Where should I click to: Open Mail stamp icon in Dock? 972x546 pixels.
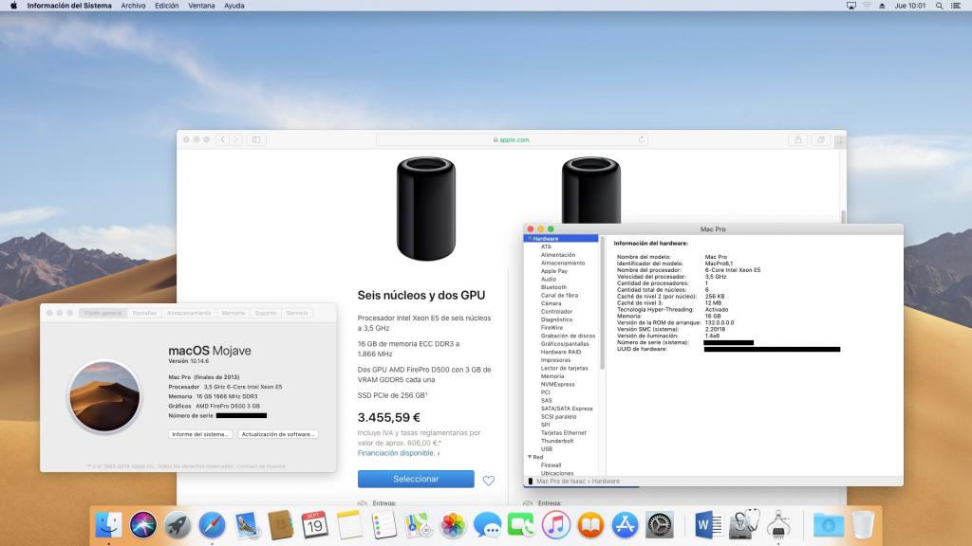pyautogui.click(x=247, y=525)
